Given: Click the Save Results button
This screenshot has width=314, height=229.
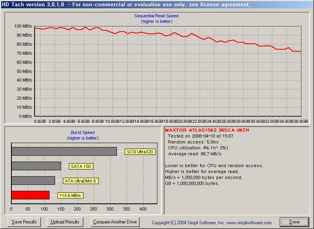Looking at the screenshot, I should (24, 222).
